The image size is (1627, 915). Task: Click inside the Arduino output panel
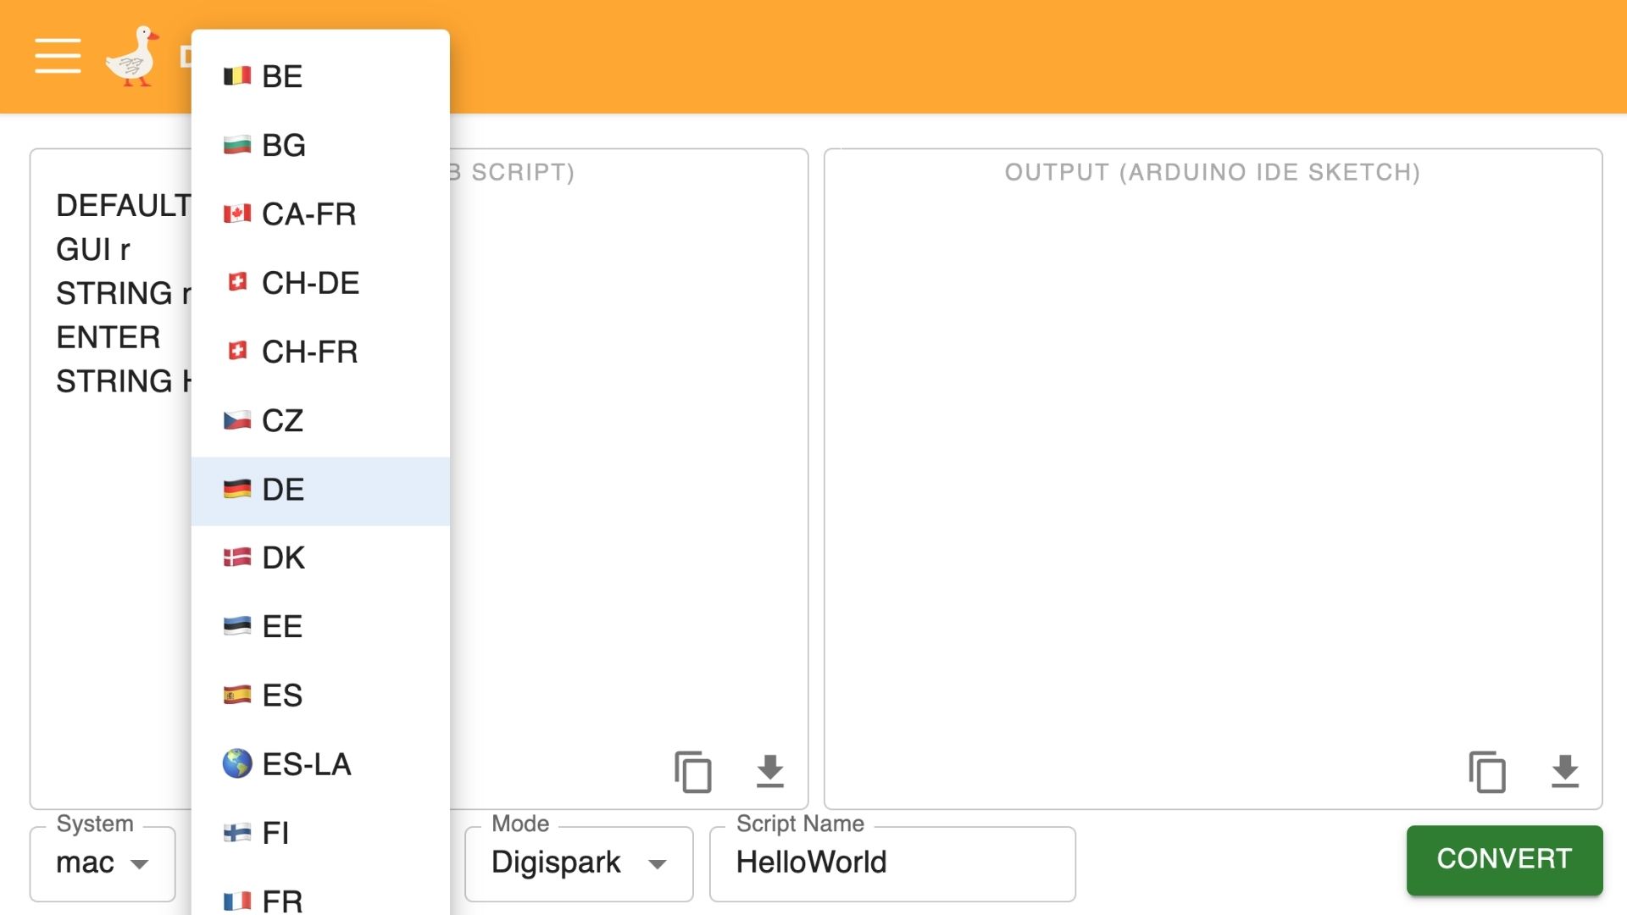click(1213, 479)
